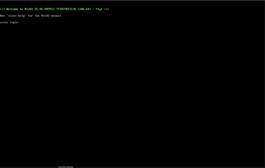Click the empty console area below the prompt
This screenshot has width=265, height=168.
click(129, 91)
